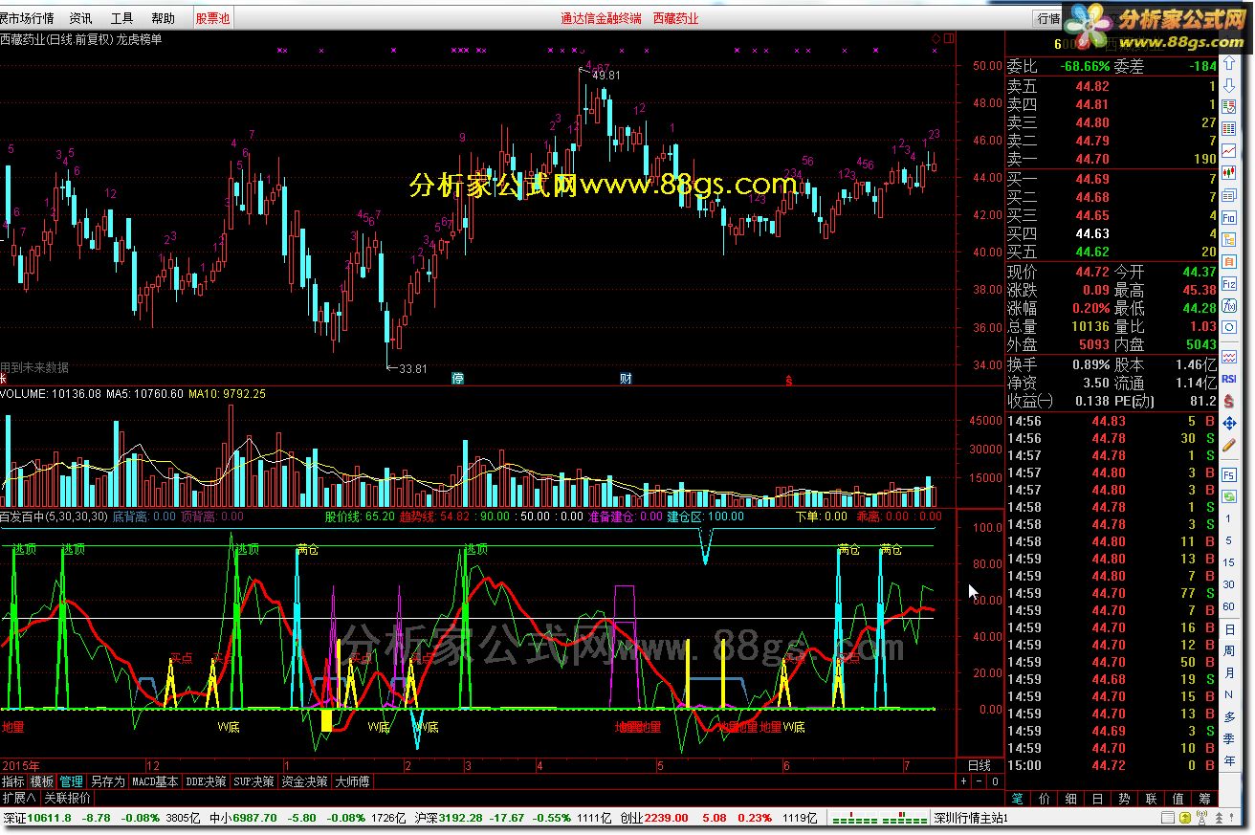Click the green refresh icon
This screenshot has height=835, width=1255.
[x=1229, y=496]
